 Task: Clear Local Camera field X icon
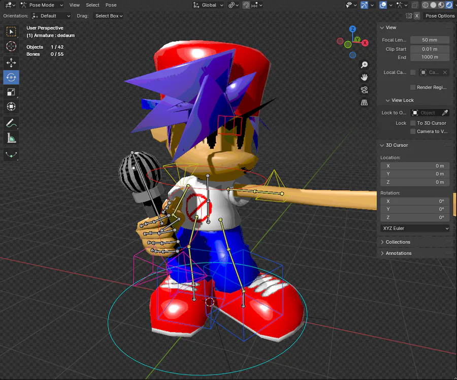(445, 72)
